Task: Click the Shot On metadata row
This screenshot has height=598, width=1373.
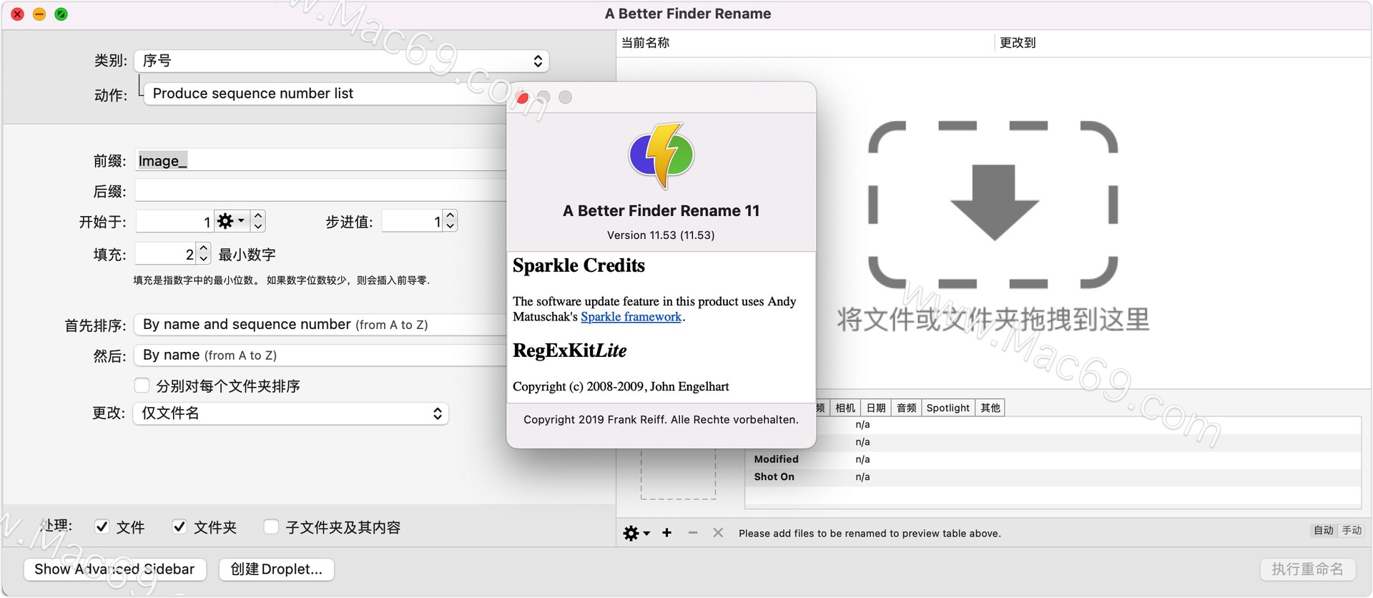Action: [x=1053, y=477]
